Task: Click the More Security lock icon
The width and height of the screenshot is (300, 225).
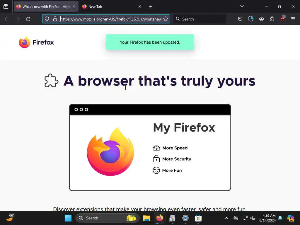Action: click(x=156, y=158)
